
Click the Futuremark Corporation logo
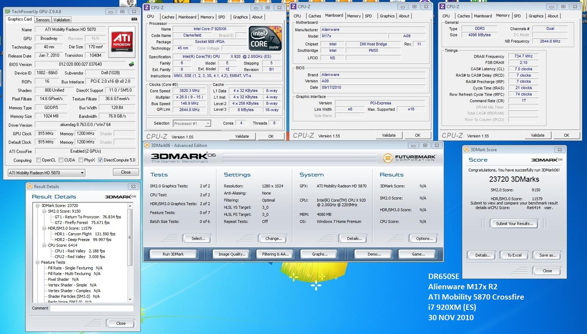coord(409,158)
